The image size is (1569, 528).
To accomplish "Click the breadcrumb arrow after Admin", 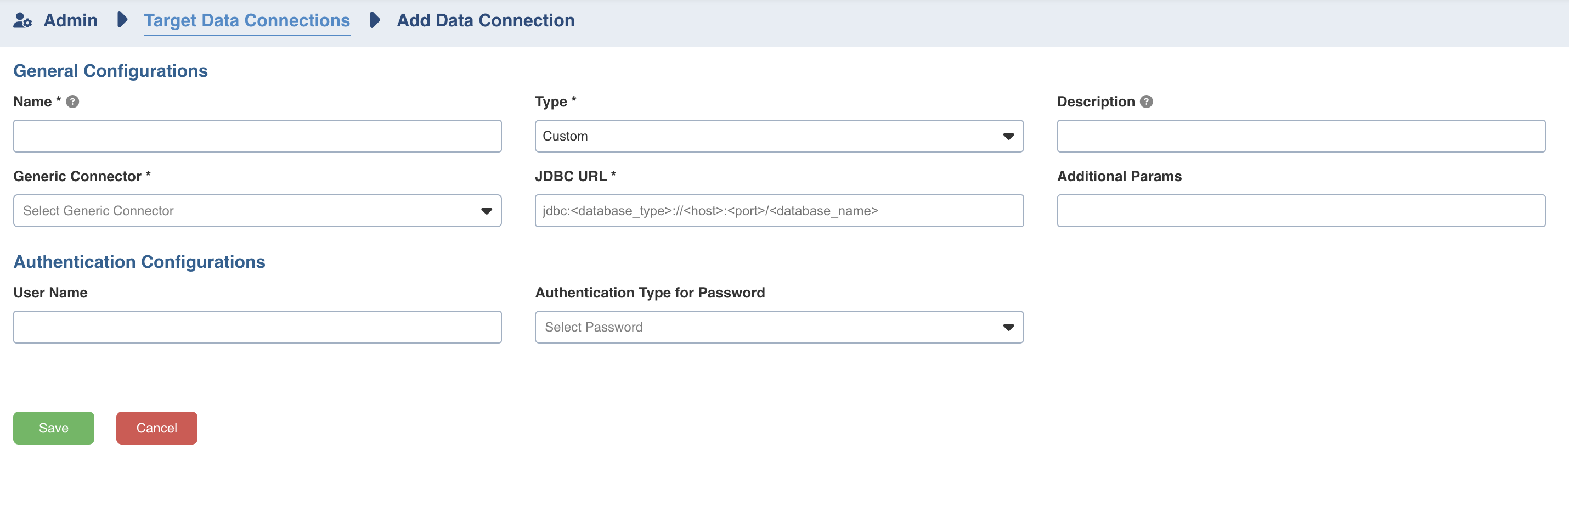I will coord(122,20).
